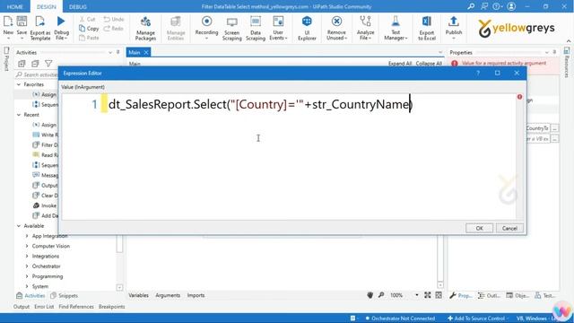Viewport: 574px width, 323px height.
Task: Open Analyze File tool
Action: [365, 28]
